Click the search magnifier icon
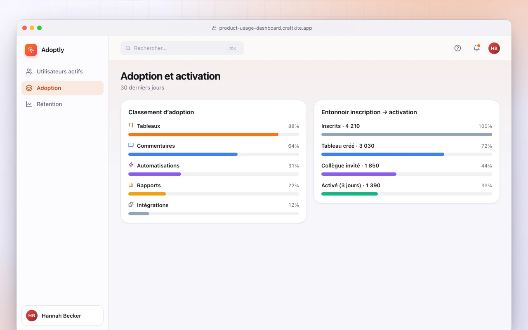Viewport: 528px width, 330px height. (x=128, y=48)
